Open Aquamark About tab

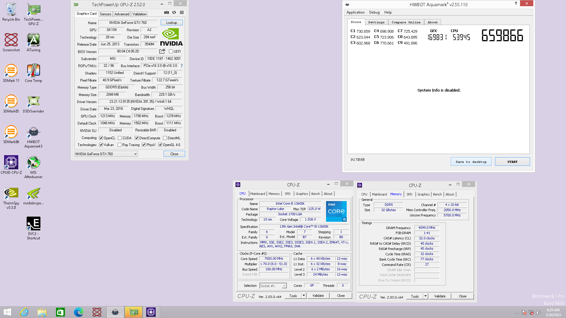[432, 22]
